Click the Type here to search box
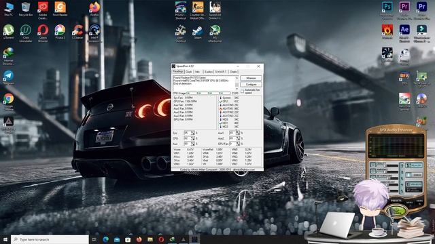 pos(50,239)
